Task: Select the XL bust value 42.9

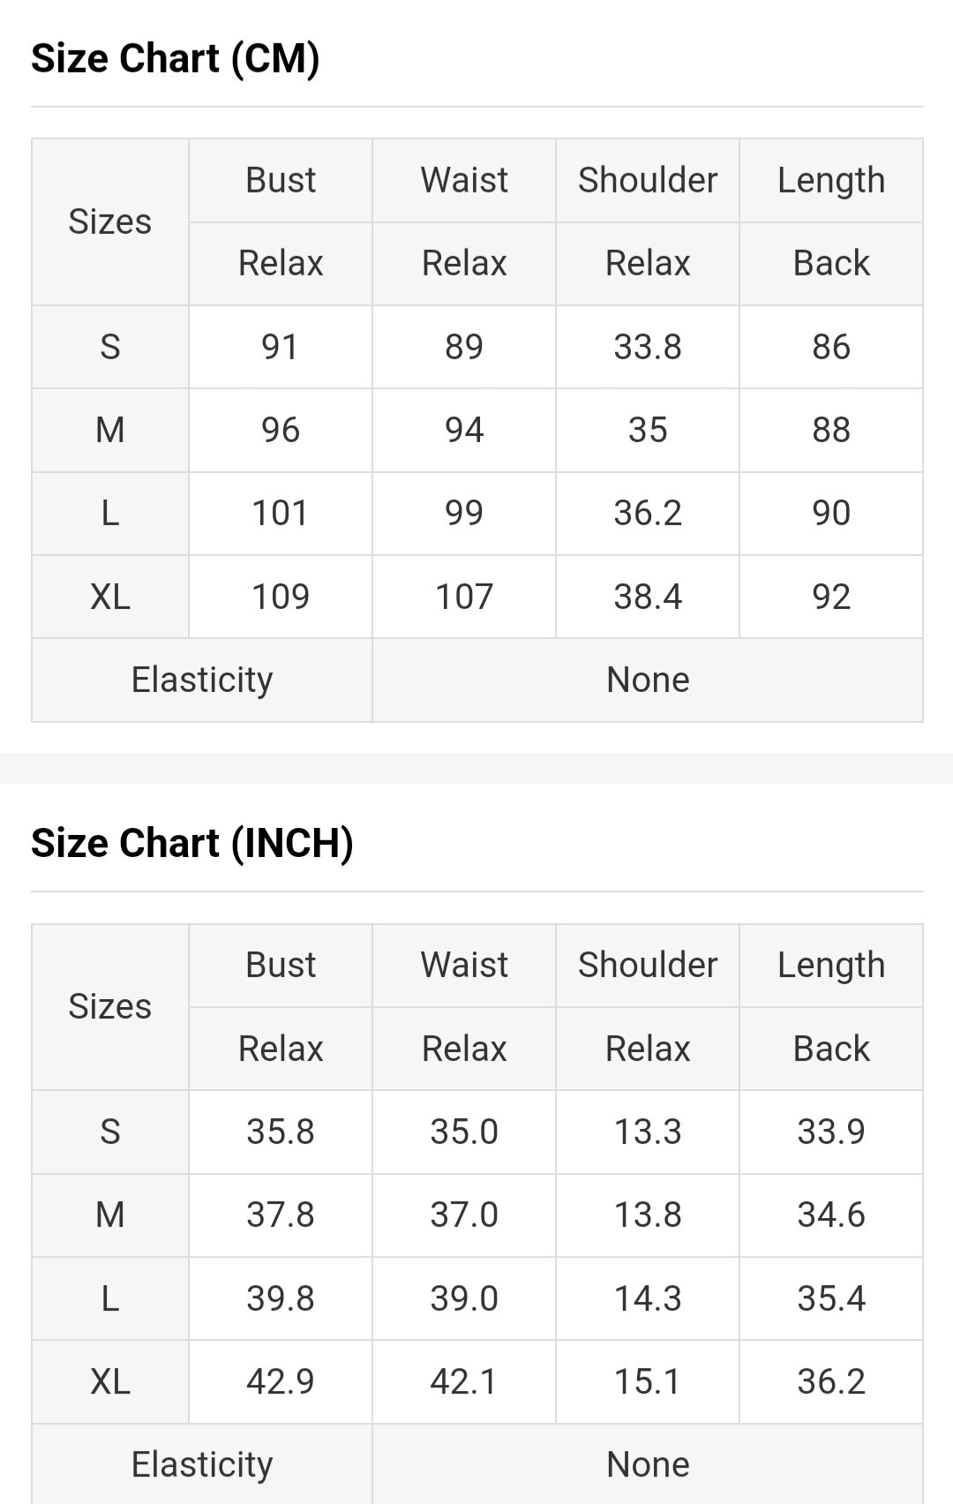Action: click(x=281, y=1381)
